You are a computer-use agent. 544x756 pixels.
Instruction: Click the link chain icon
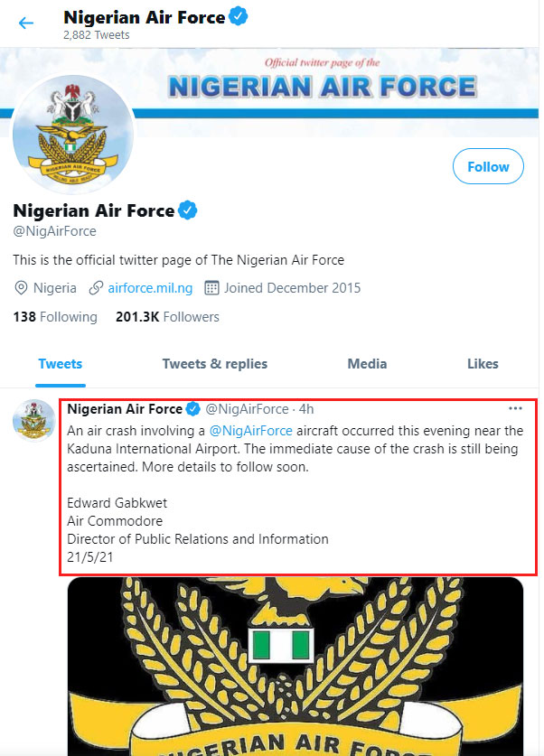pos(95,288)
